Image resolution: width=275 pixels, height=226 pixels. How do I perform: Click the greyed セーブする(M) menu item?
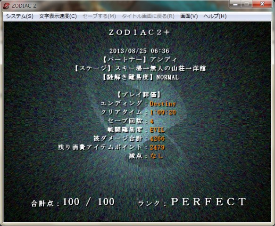pyautogui.click(x=99, y=16)
